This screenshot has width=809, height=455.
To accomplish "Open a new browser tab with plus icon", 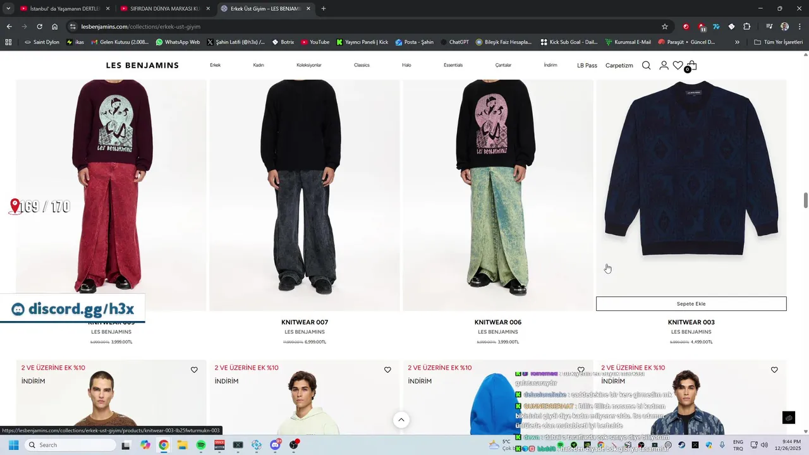I will [324, 9].
